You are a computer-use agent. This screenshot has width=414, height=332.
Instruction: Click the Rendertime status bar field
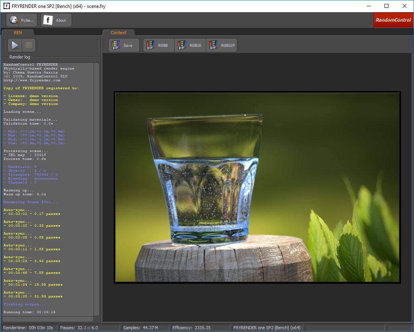pyautogui.click(x=29, y=328)
